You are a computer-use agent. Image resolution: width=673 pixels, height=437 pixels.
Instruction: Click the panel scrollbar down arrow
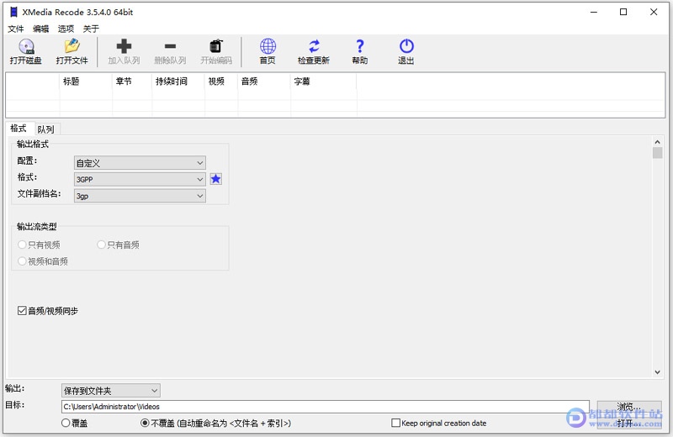coord(657,372)
